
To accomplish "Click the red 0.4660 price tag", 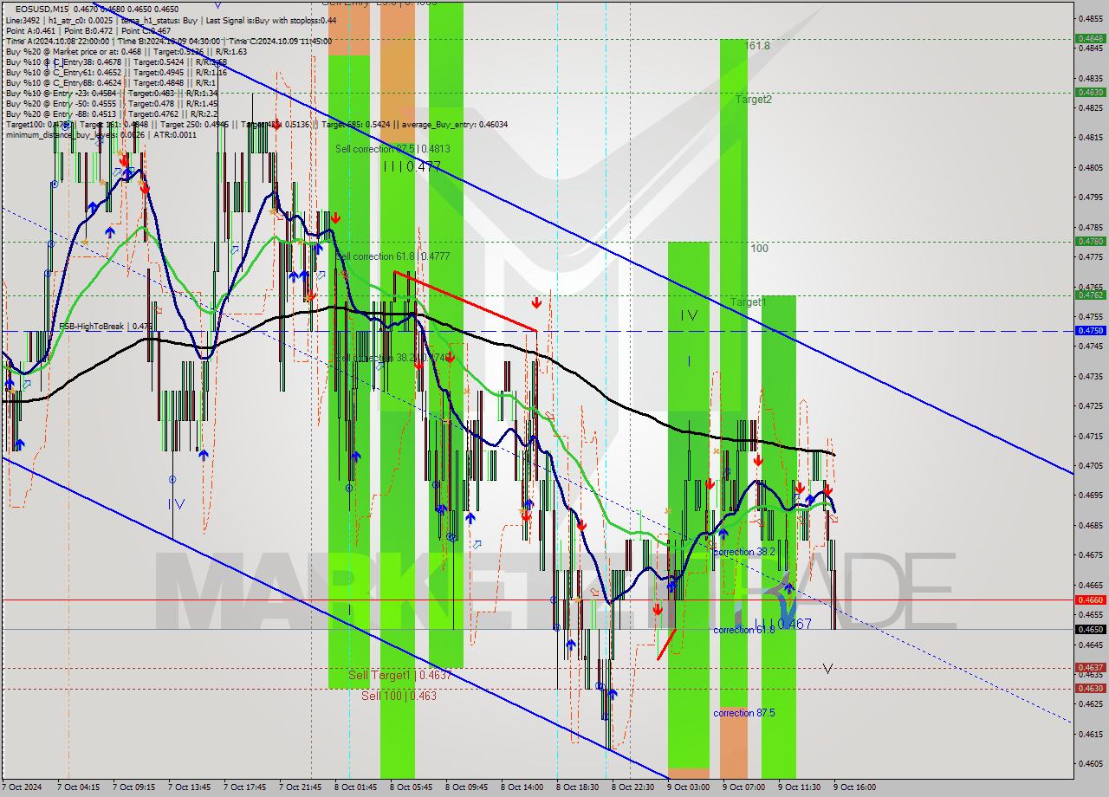I will [x=1089, y=599].
